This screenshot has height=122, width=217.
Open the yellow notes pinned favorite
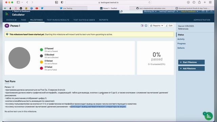tap(26, 8)
